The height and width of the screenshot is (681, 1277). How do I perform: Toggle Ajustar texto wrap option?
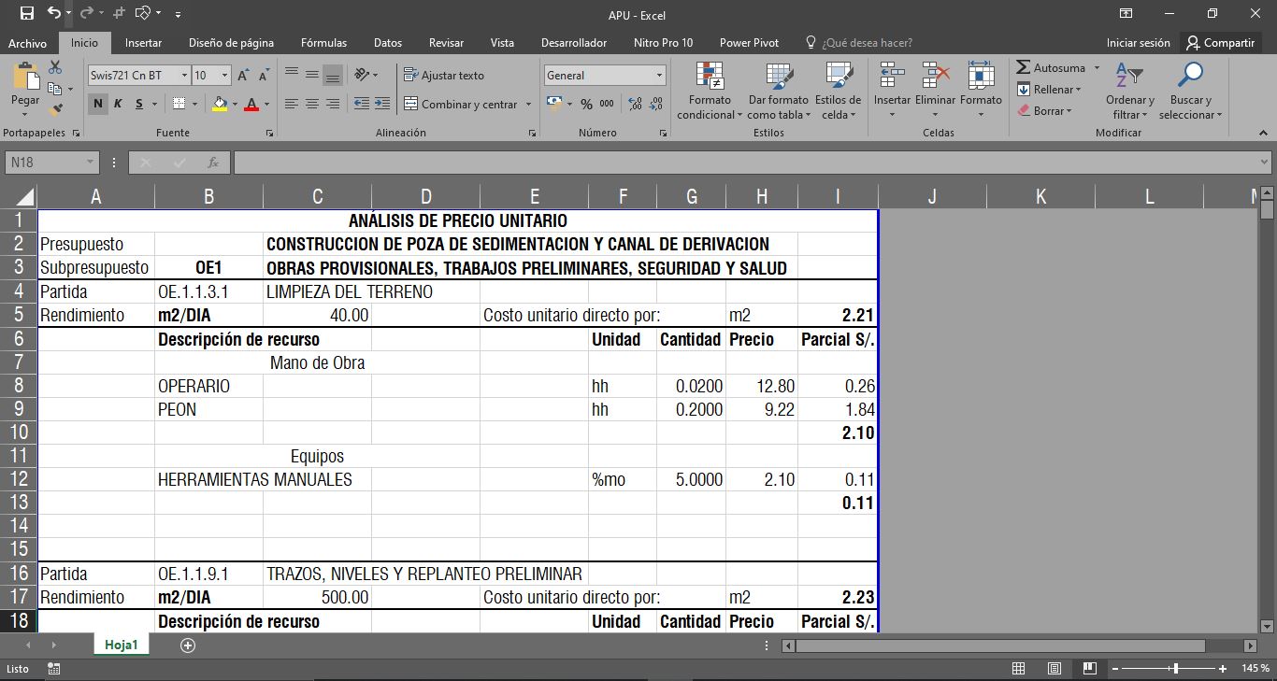(x=445, y=75)
